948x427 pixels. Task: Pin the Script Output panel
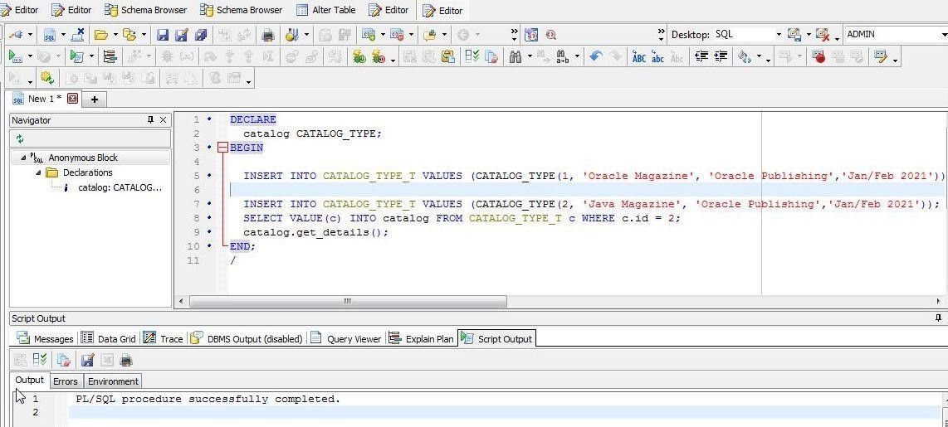[939, 318]
